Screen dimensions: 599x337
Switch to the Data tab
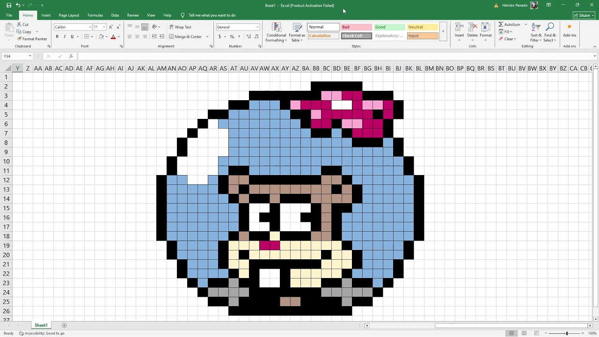point(115,15)
